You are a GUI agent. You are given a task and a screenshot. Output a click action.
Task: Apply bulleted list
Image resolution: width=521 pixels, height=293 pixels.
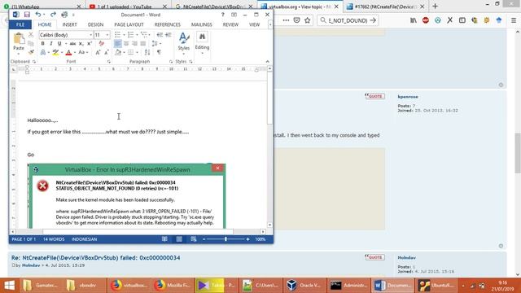[117, 35]
